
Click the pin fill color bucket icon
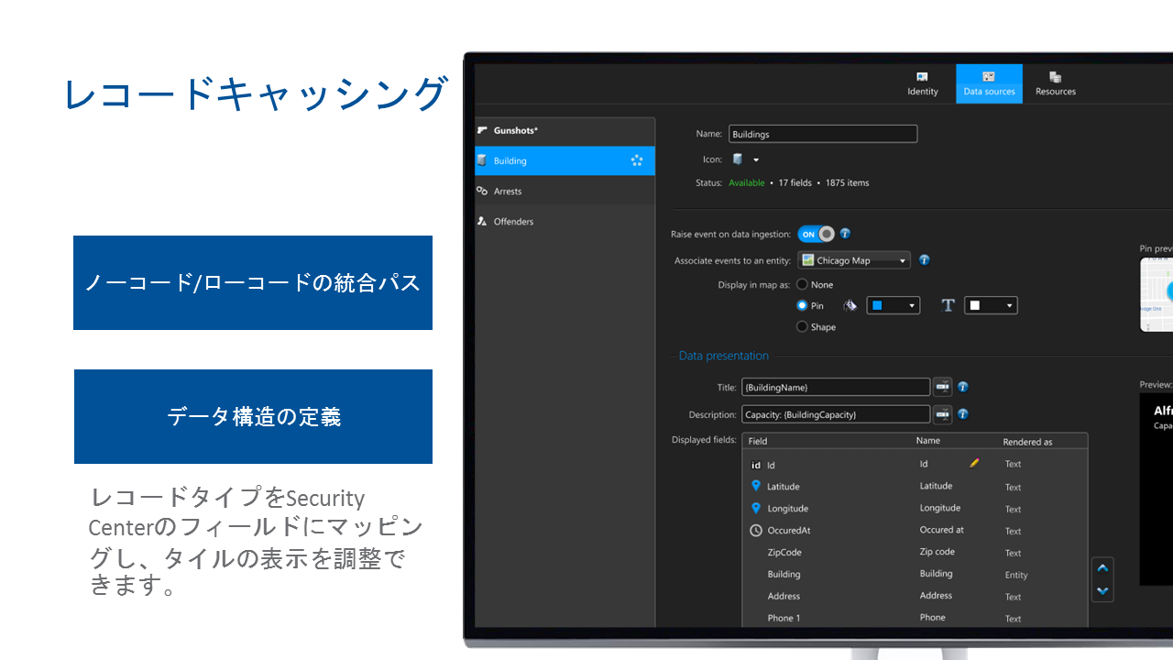[x=850, y=305]
